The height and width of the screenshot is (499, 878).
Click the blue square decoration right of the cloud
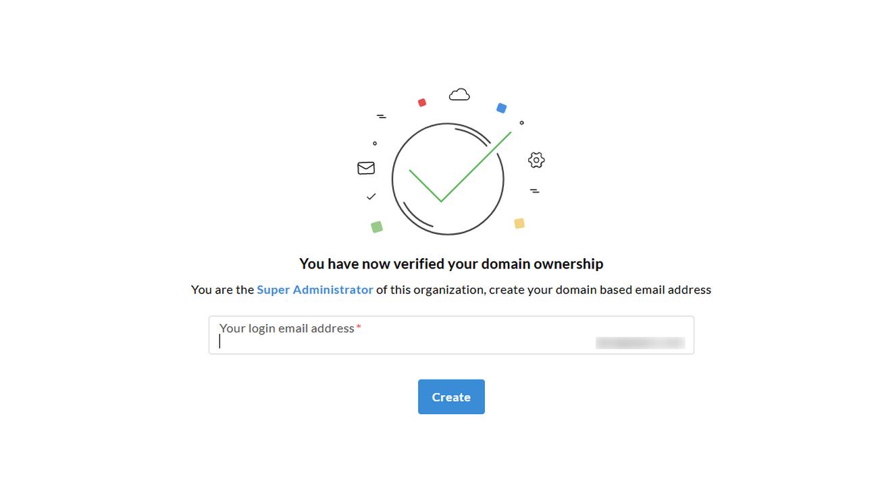pyautogui.click(x=502, y=108)
